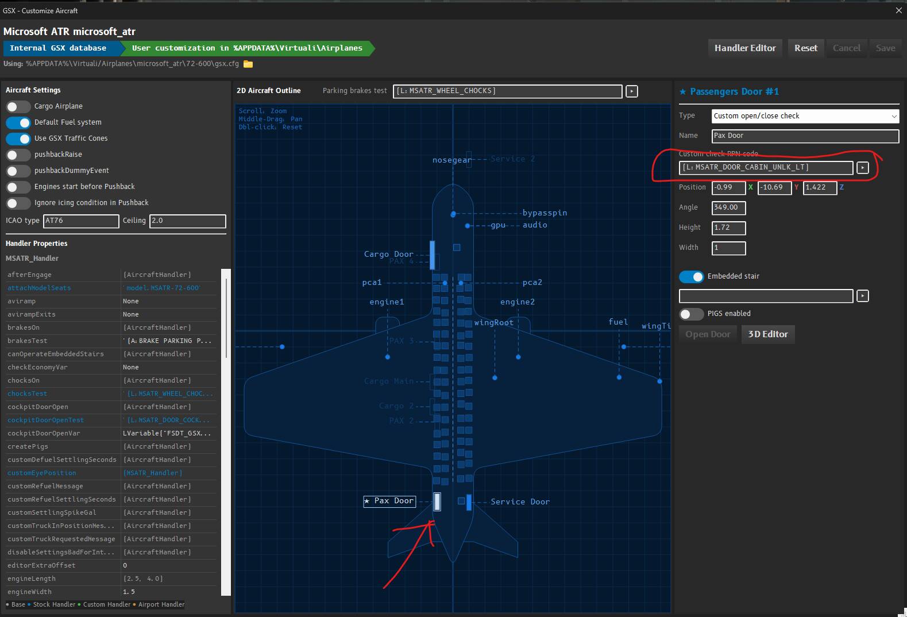
Task: Select the cockpitDoorOpenTest property row
Action: click(x=111, y=421)
